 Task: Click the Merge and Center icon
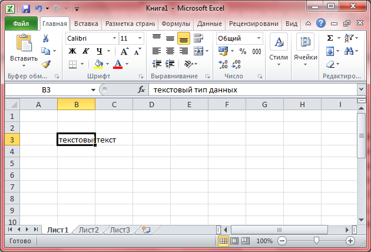click(198, 51)
